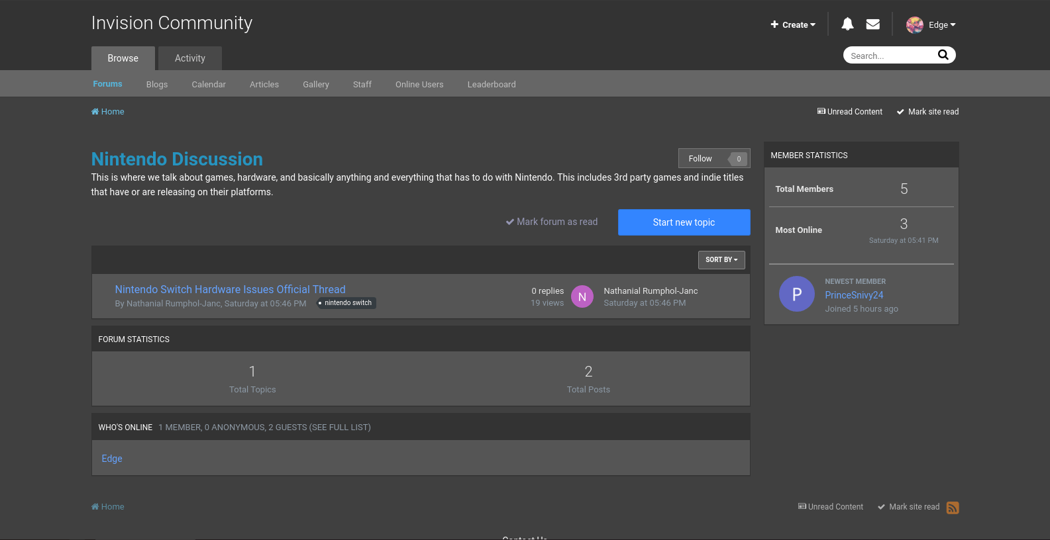1050x540 pixels.
Task: Click last post time Saturday at 05:46 PM
Action: (x=645, y=303)
